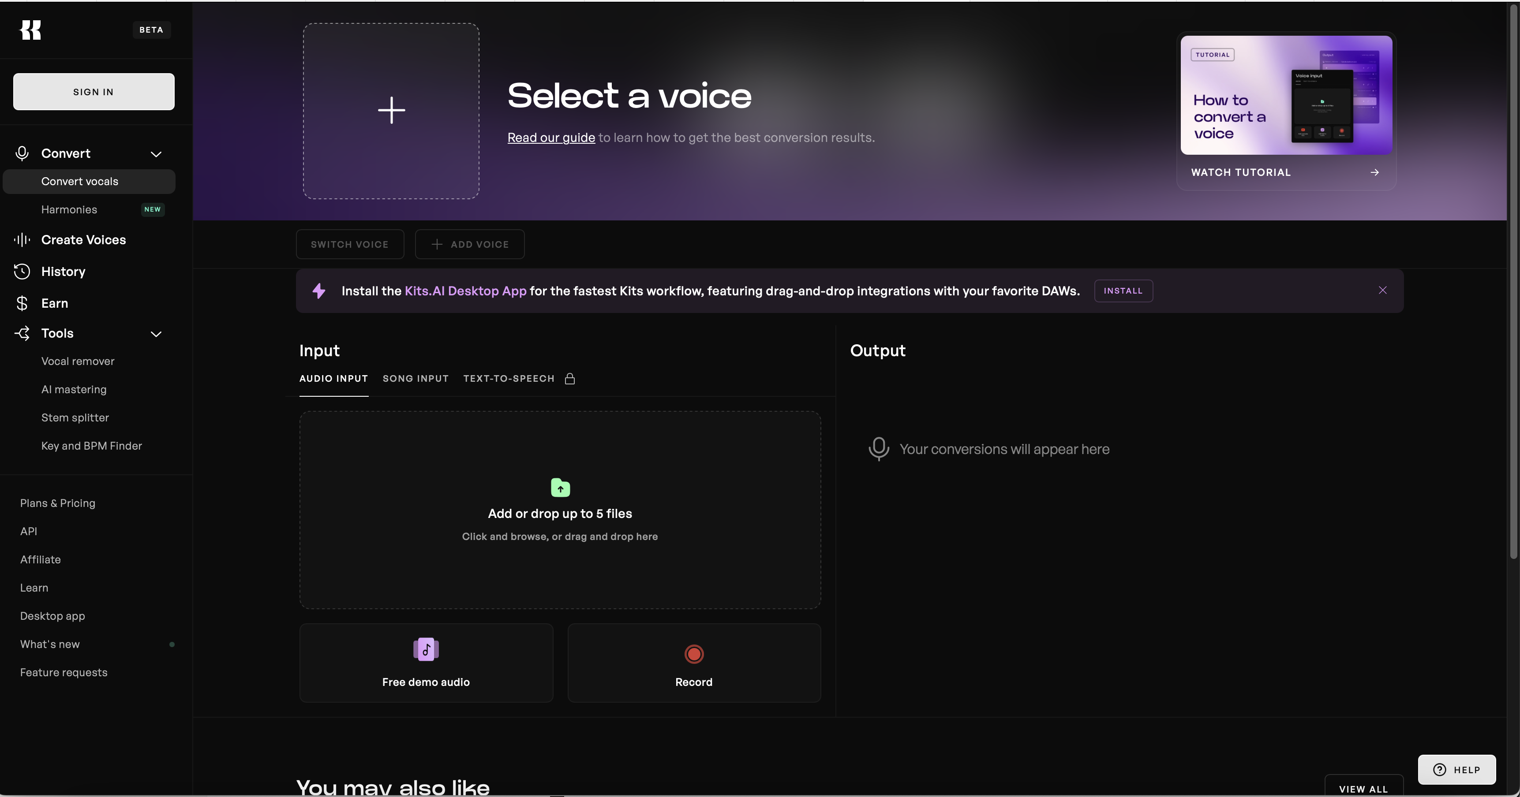Image resolution: width=1520 pixels, height=797 pixels.
Task: Collapse the Tools section chevron
Action: (x=156, y=334)
